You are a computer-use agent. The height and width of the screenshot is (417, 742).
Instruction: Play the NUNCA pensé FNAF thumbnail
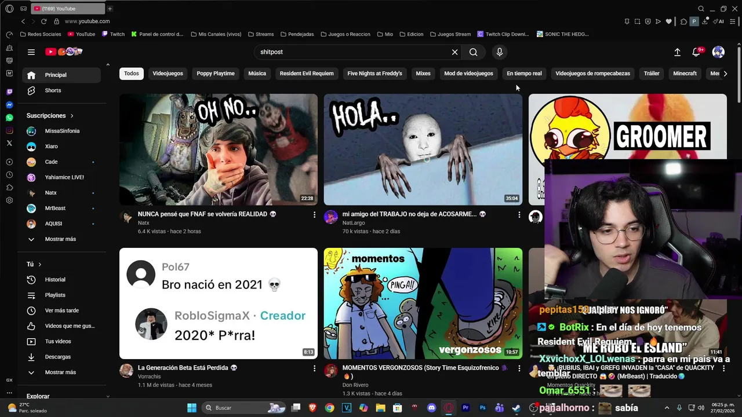219,149
